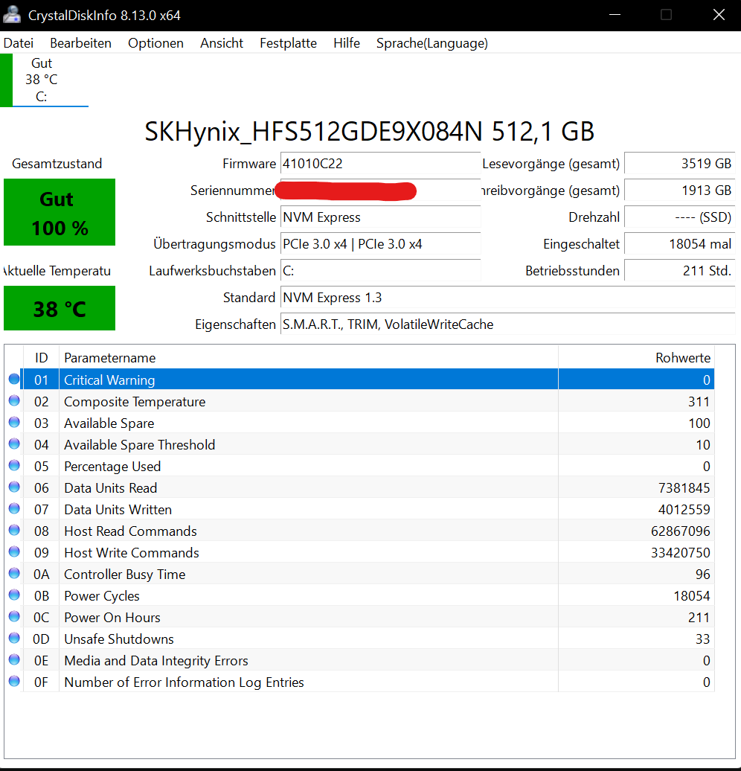Open the Bearbeiten menu
Viewport: 741px width, 771px height.
pyautogui.click(x=80, y=43)
